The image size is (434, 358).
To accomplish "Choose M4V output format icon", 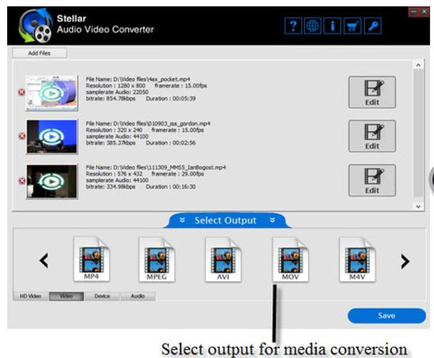I will coord(357,260).
